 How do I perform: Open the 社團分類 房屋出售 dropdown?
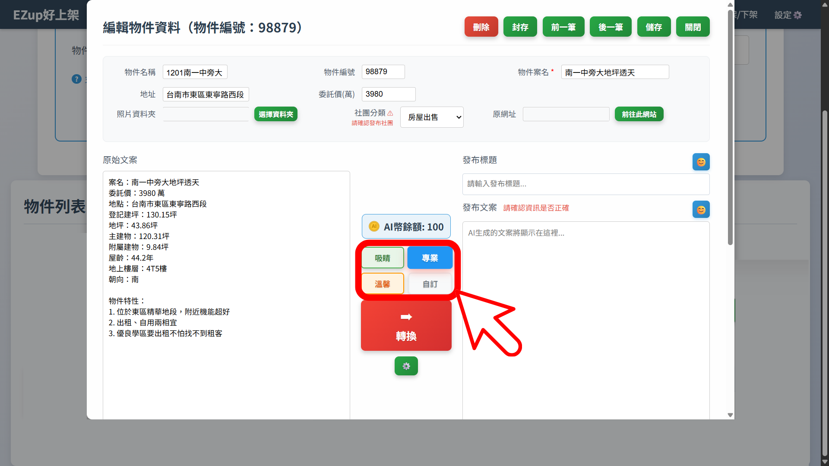point(432,117)
